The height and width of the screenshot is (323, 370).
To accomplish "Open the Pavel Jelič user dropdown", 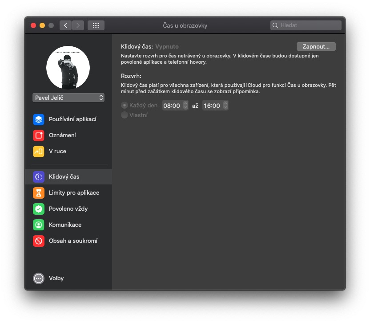I will click(x=68, y=98).
